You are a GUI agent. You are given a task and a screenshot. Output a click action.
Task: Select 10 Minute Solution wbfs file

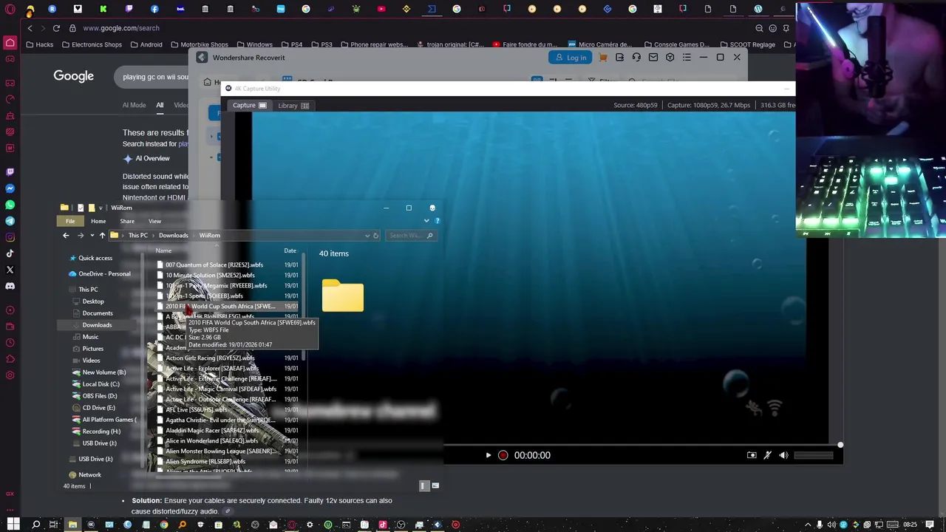pos(210,275)
